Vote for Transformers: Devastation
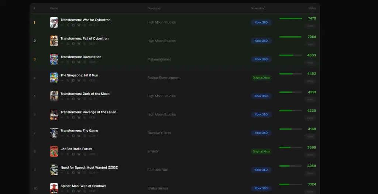The height and width of the screenshot is (194, 378). 310,63
